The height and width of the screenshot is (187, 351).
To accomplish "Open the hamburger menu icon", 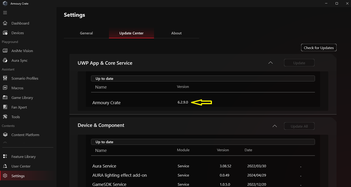I will 5,13.
